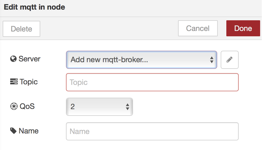262x150 pixels.
Task: Expand the QoS level dropdown
Action: 99,107
